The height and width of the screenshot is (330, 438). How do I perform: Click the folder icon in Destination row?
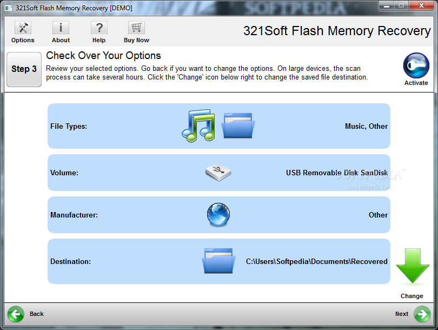(218, 261)
